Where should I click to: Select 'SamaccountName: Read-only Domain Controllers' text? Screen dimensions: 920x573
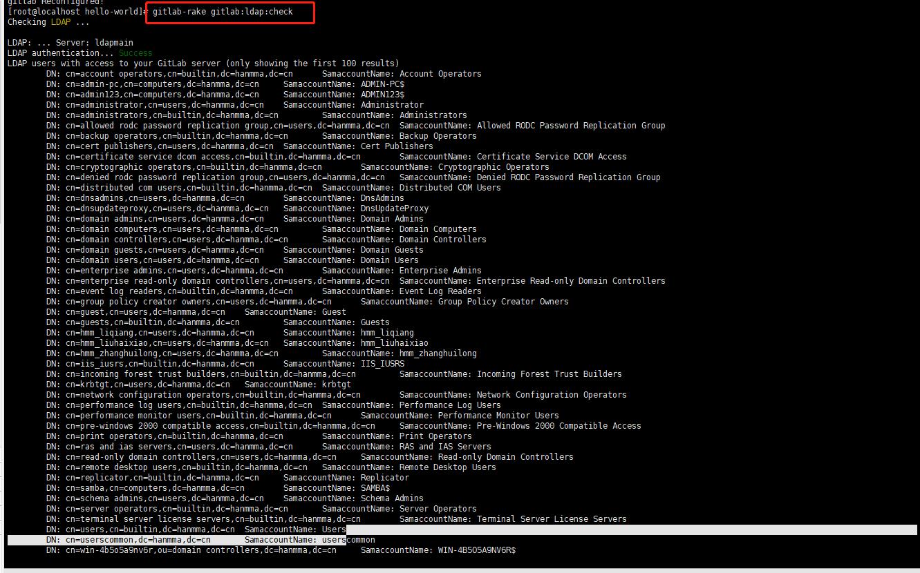point(467,457)
